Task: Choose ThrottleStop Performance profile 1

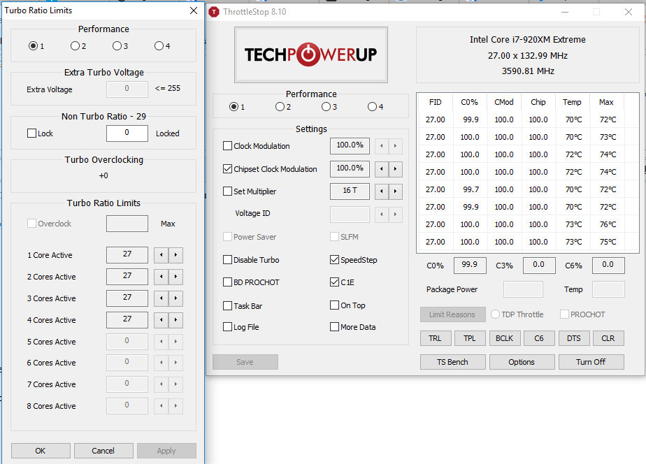Action: coord(234,107)
